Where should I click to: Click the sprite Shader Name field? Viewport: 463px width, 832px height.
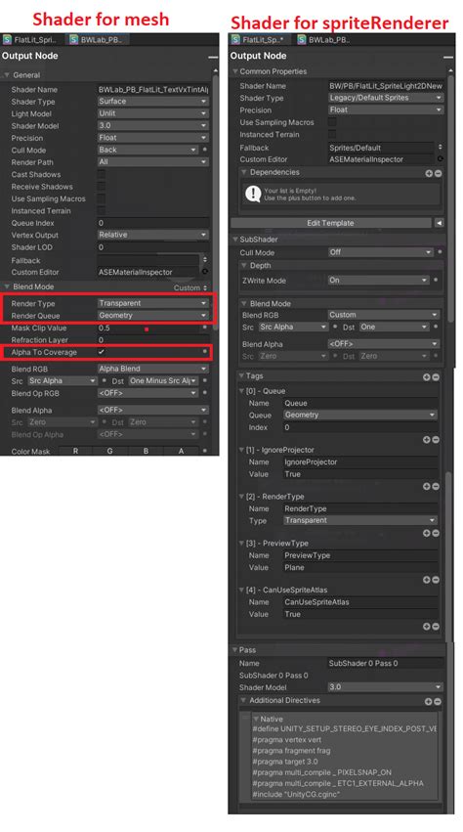386,86
